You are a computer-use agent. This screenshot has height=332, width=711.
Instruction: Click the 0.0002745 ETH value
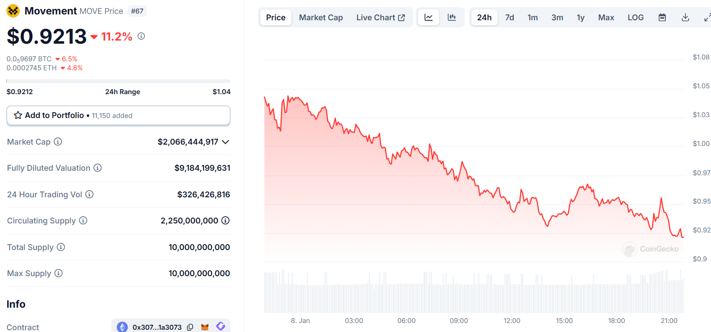pos(32,68)
